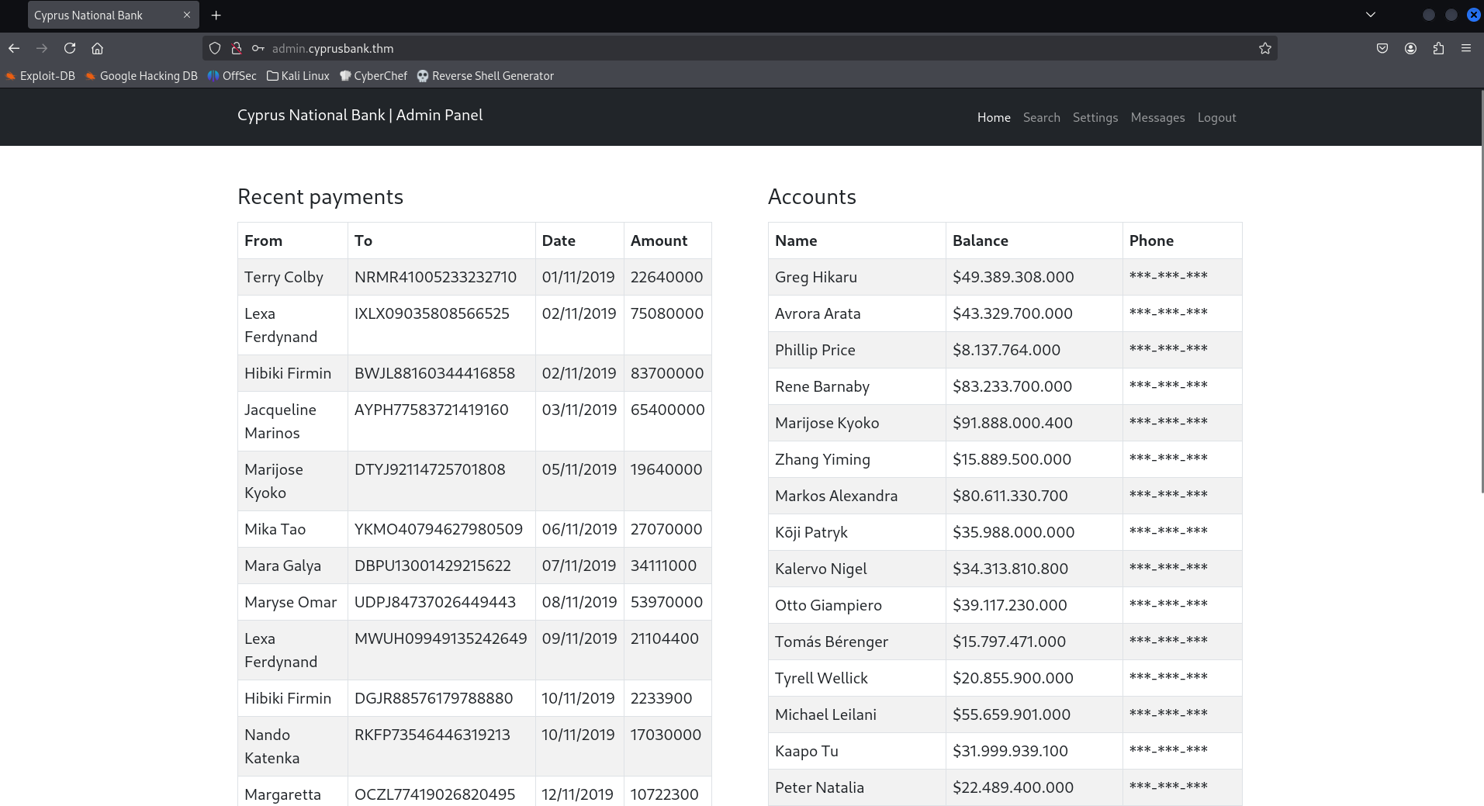The height and width of the screenshot is (806, 1484).
Task: Click the Markos Alexandra account name
Action: pos(836,496)
